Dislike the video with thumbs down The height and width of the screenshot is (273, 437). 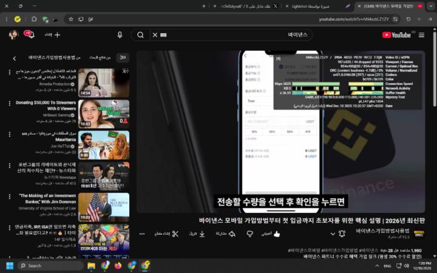click(250, 234)
